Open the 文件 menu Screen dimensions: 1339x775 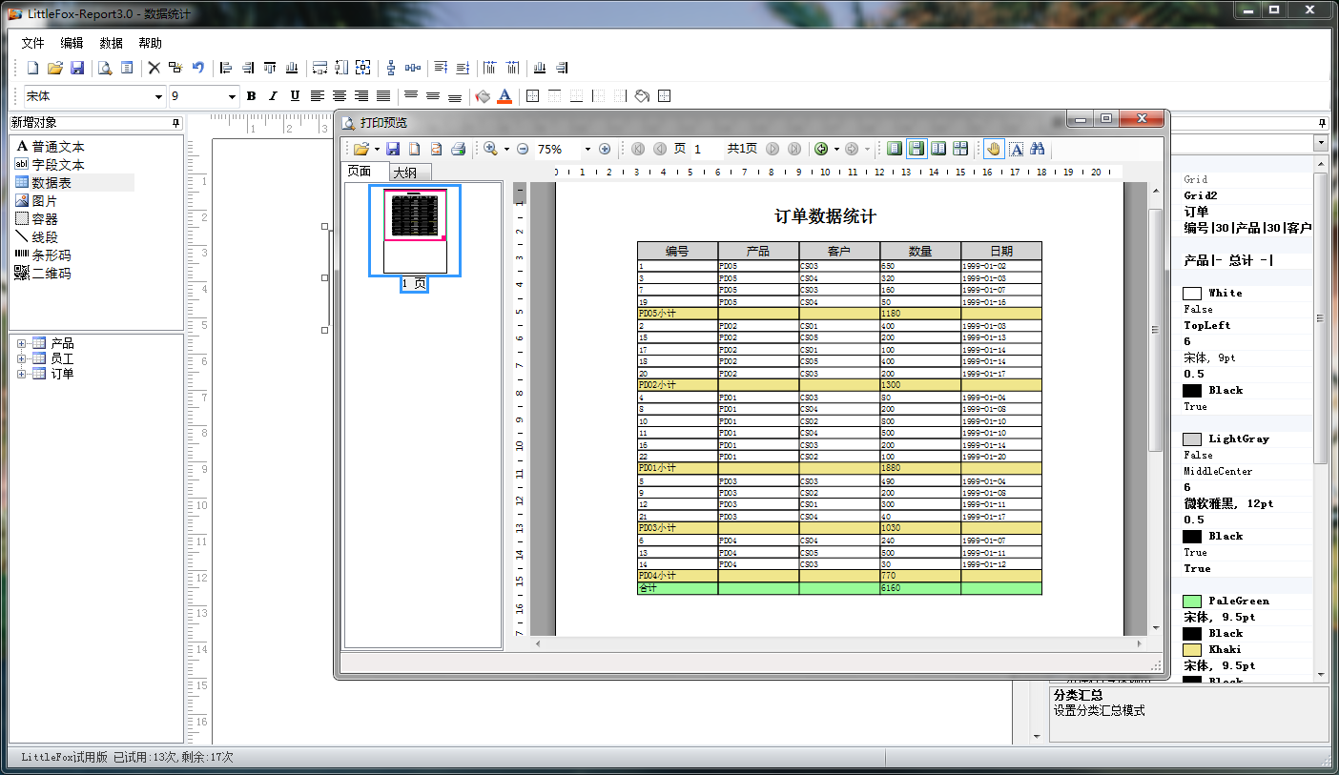point(33,43)
